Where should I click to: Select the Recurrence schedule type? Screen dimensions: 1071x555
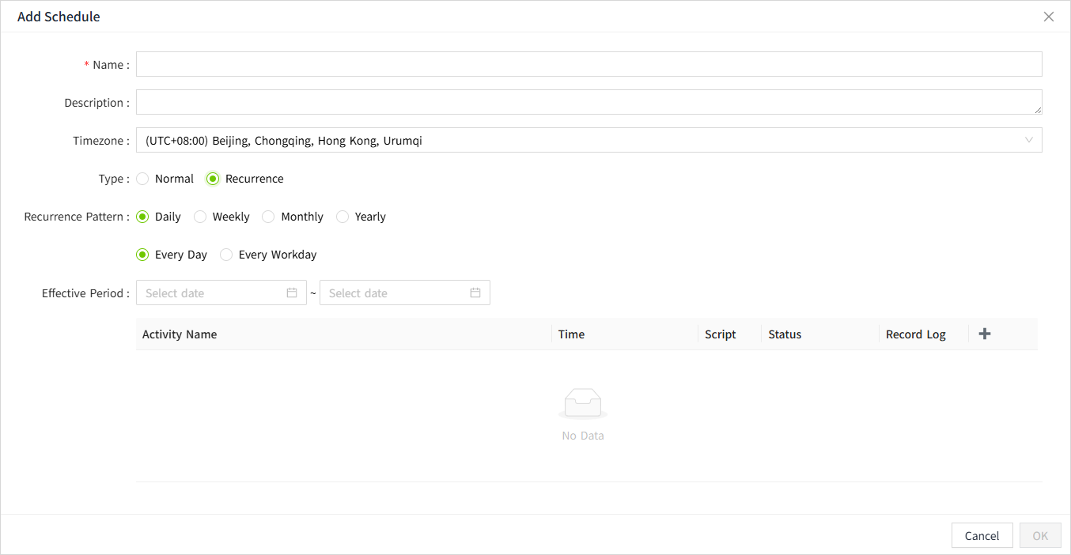(x=213, y=179)
